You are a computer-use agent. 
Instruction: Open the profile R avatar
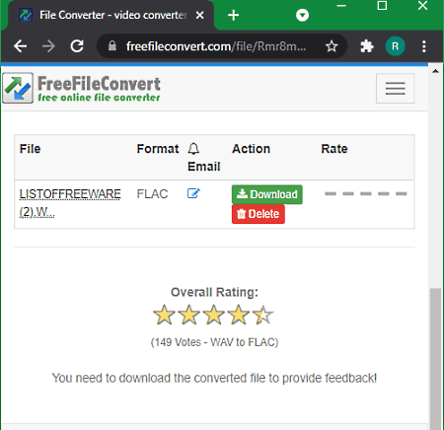coord(395,46)
